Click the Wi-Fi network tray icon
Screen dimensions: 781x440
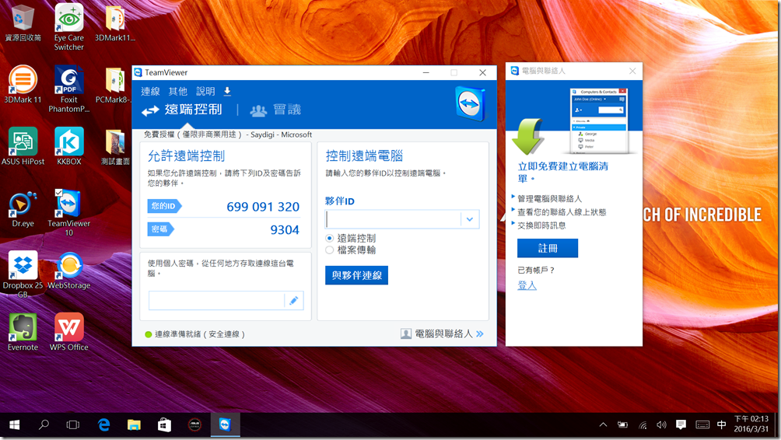643,424
